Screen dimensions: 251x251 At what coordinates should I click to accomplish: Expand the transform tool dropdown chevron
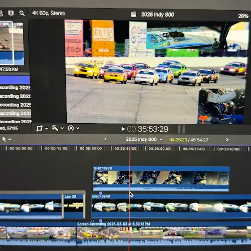pos(47,128)
